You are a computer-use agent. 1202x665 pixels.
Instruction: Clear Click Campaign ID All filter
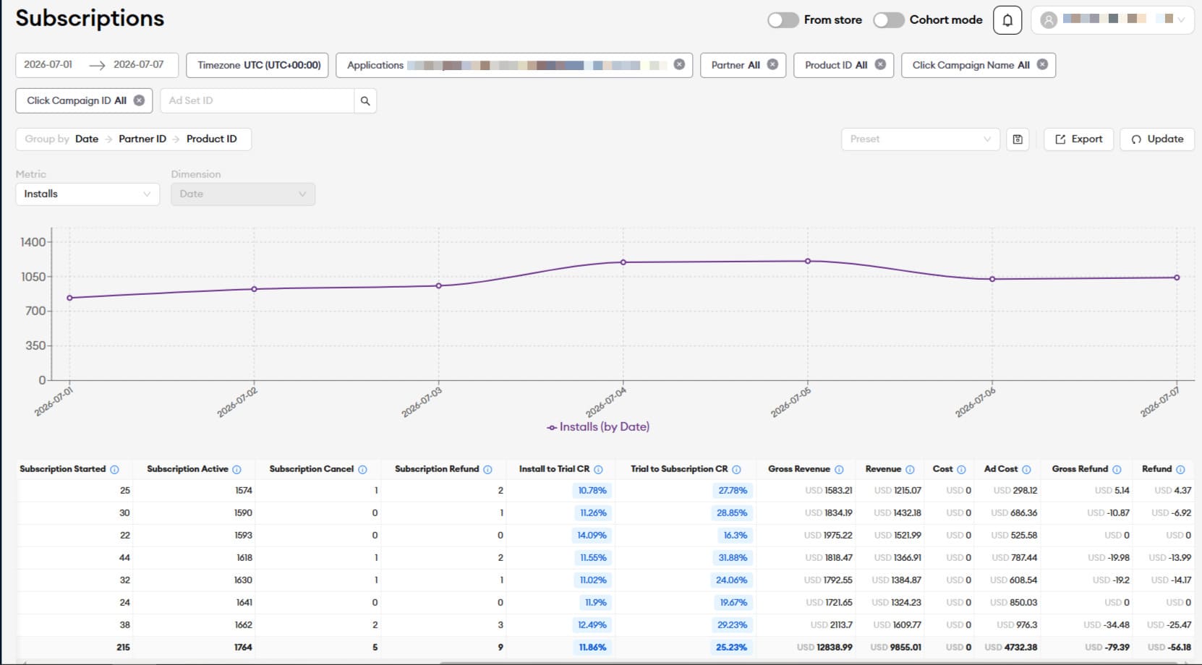(x=139, y=100)
